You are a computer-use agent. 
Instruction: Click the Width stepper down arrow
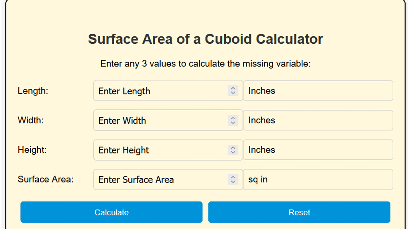tap(232, 123)
